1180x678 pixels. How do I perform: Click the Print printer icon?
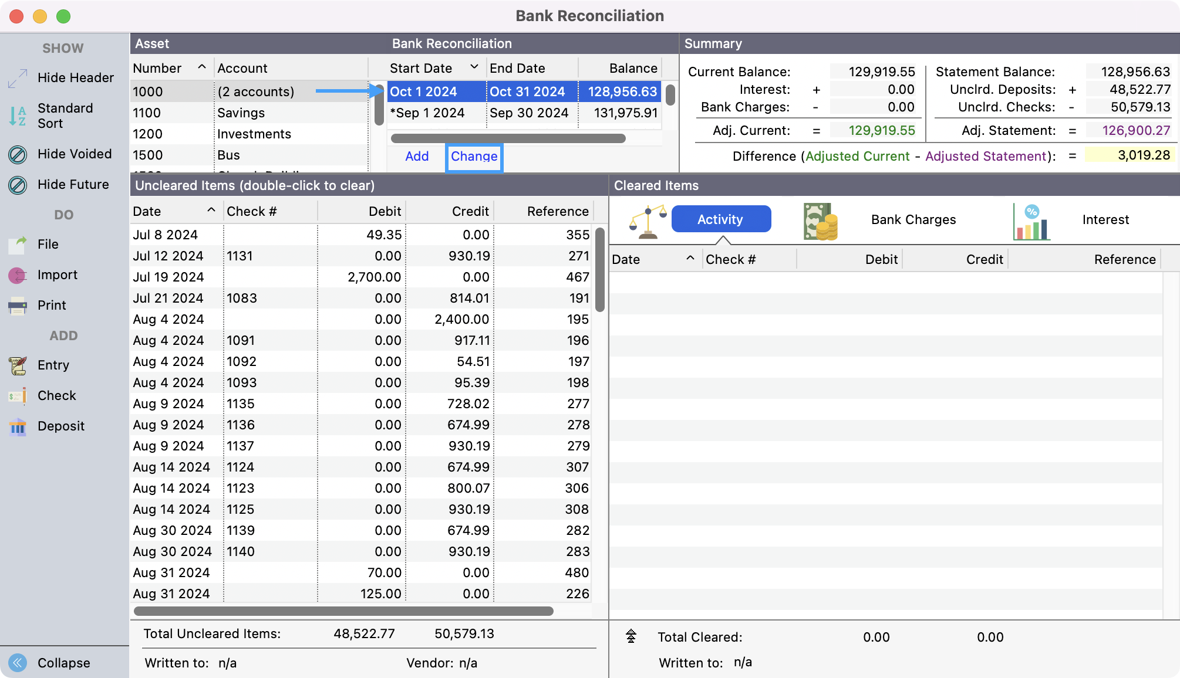[18, 306]
